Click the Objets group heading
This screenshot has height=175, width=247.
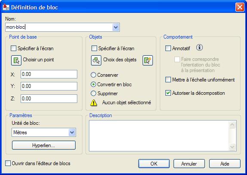95,37
